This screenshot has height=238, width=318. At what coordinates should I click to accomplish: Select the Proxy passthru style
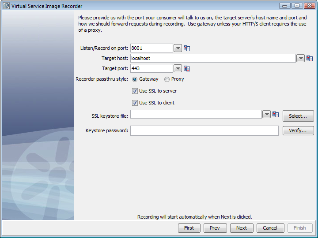pyautogui.click(x=167, y=79)
